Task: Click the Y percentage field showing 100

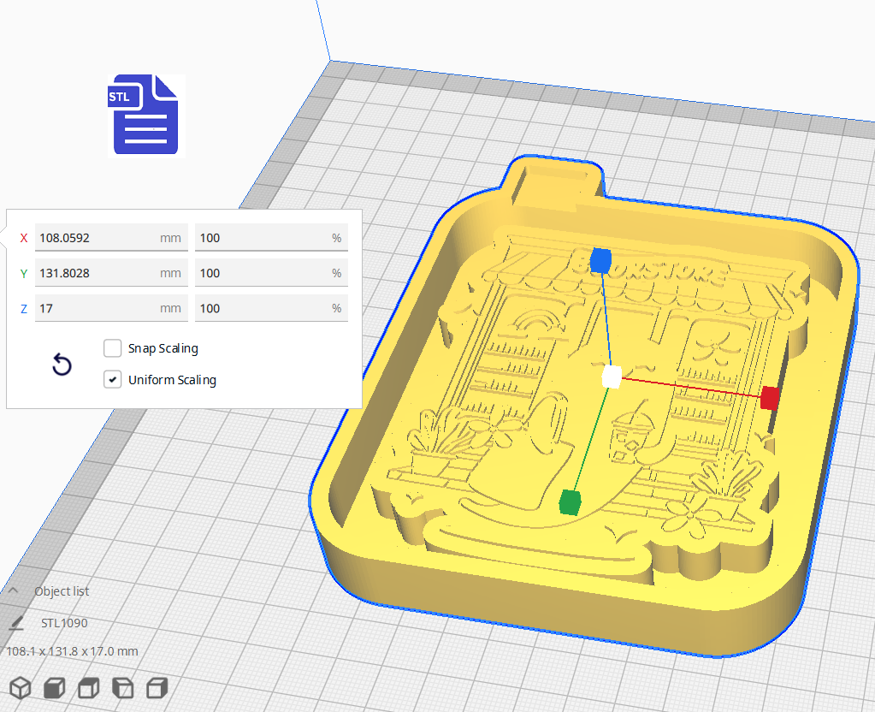Action: [271, 272]
